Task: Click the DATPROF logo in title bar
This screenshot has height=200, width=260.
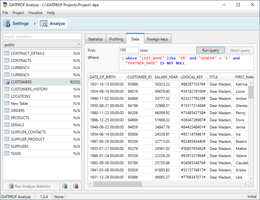Action: click(x=5, y=5)
